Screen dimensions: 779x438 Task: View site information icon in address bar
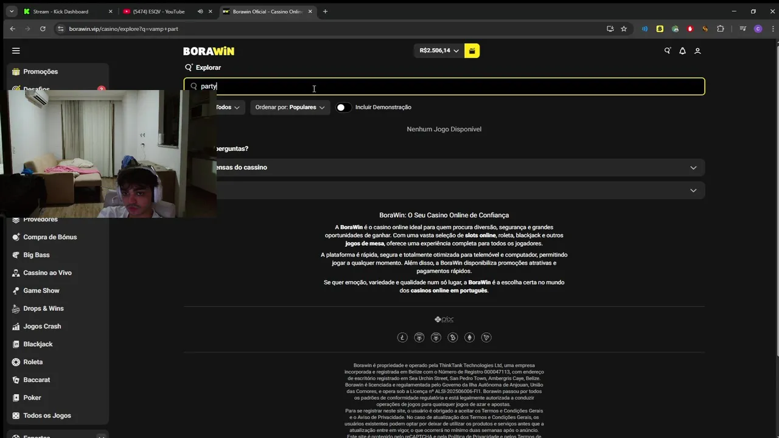coord(60,29)
